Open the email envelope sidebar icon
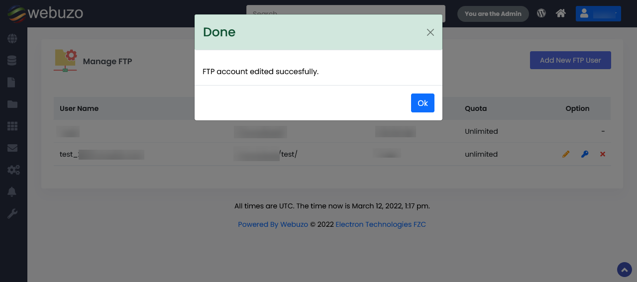The image size is (637, 282). click(12, 148)
